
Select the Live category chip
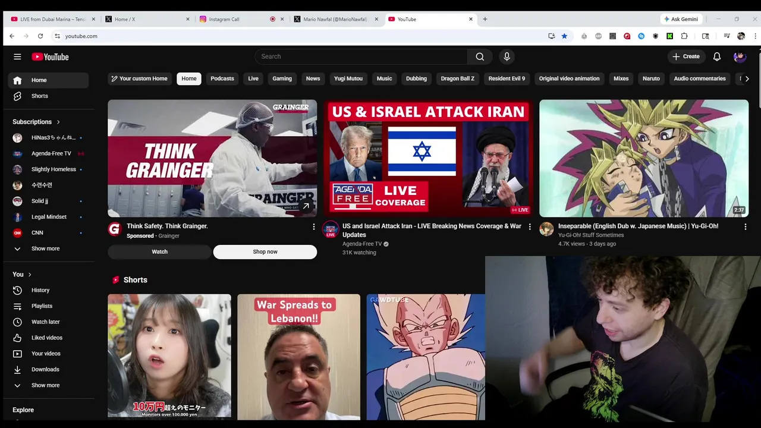point(253,78)
